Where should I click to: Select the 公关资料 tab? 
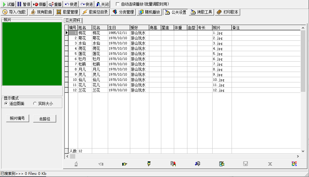(73, 20)
